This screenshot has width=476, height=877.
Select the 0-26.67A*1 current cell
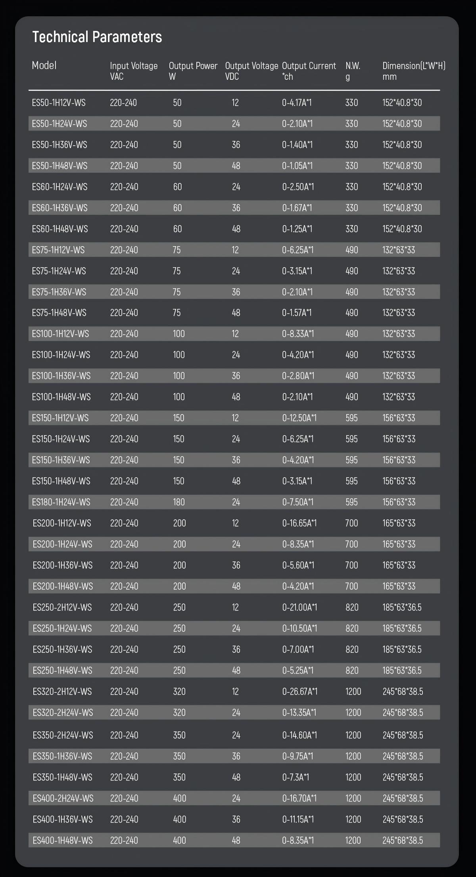[x=300, y=692]
